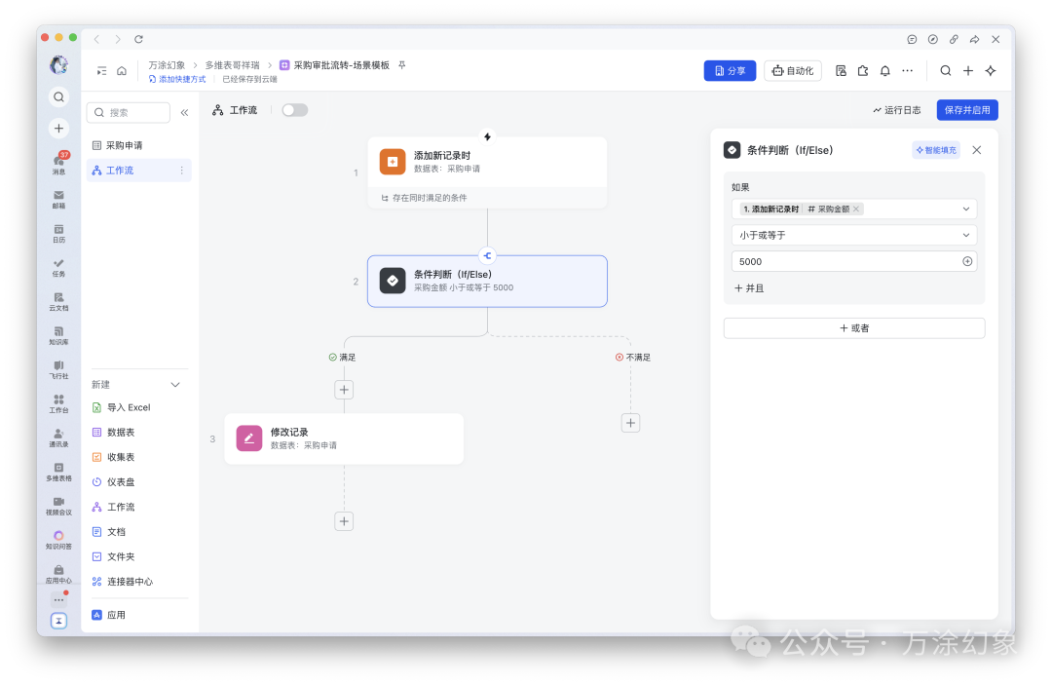The image size is (1052, 685).
Task: Click 智能填充 button in condition panel
Action: click(936, 150)
